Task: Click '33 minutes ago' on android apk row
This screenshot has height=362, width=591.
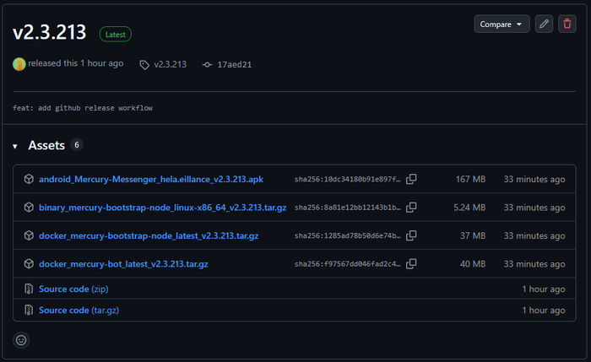Action: (x=534, y=179)
